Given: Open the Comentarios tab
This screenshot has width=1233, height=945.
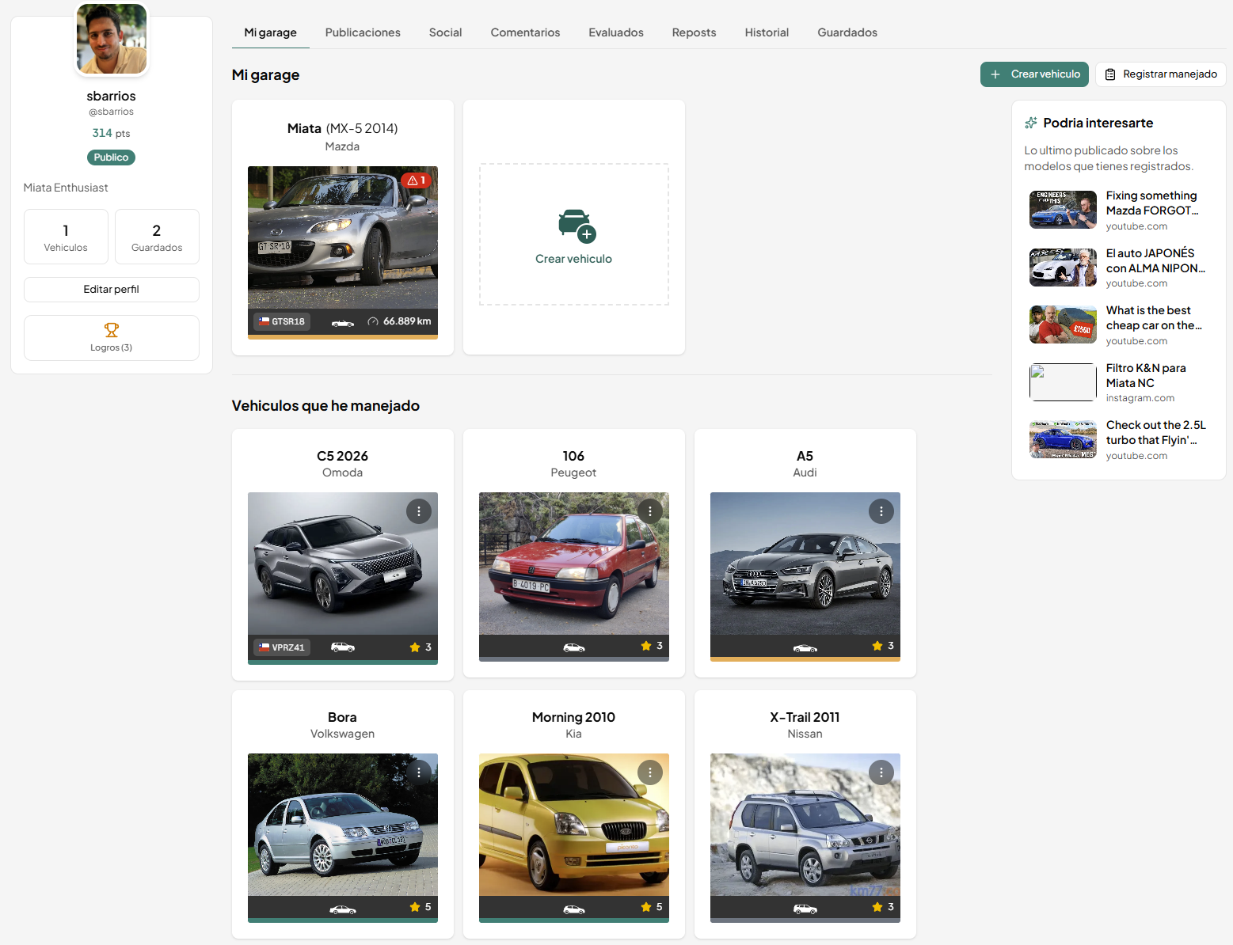Looking at the screenshot, I should 525,32.
